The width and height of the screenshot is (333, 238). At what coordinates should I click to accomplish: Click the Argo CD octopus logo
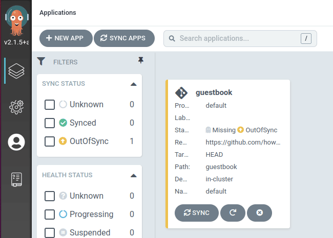tap(16, 20)
